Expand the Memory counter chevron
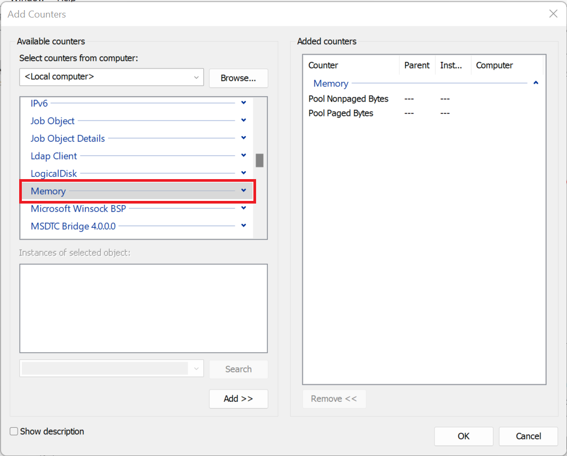This screenshot has height=456, width=567. 243,191
